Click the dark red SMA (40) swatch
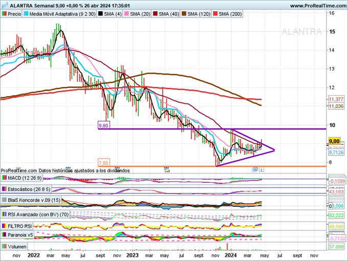Image resolution: width=348 pixels, height=261 pixels. tap(155, 14)
